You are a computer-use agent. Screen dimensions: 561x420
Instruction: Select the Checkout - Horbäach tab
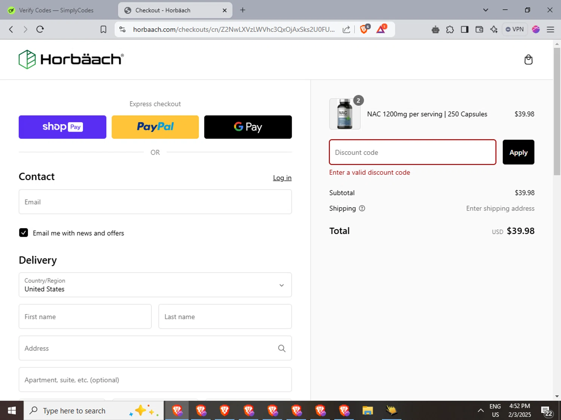point(175,10)
